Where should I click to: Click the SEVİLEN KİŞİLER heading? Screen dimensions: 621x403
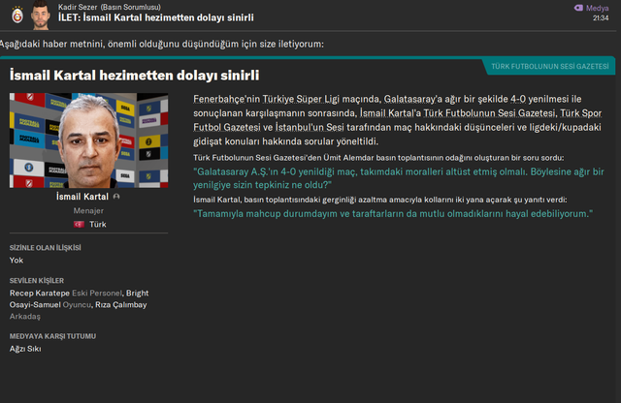click(37, 281)
